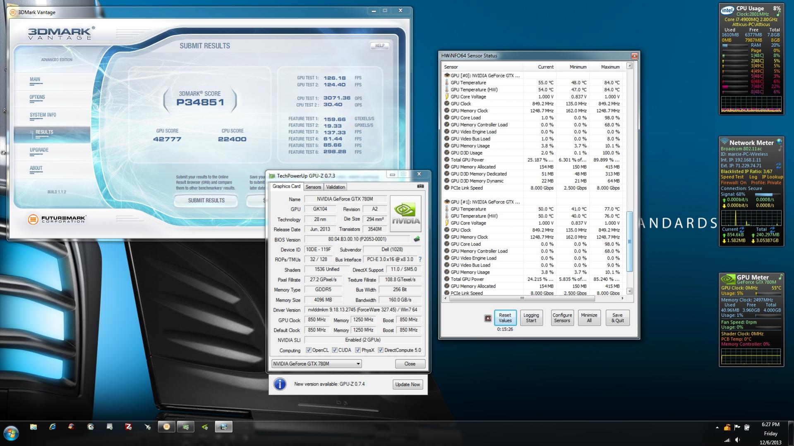Click the Action Center flag in tray
The width and height of the screenshot is (794, 446).
pos(737,427)
